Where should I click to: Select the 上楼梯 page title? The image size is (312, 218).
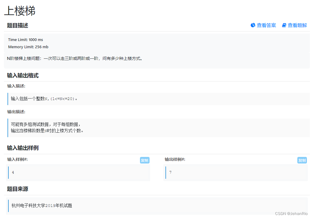20,11
